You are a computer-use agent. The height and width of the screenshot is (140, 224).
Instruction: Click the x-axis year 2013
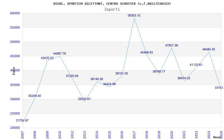coord(85,135)
